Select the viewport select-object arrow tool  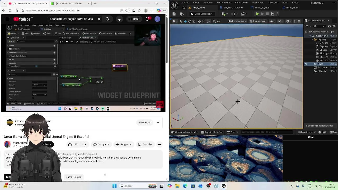pyautogui.click(x=181, y=21)
